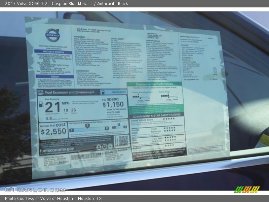The height and width of the screenshot is (202, 269).
Task: Click the small pump icon by Gasoline Vehicle
Action: (x=103, y=92)
